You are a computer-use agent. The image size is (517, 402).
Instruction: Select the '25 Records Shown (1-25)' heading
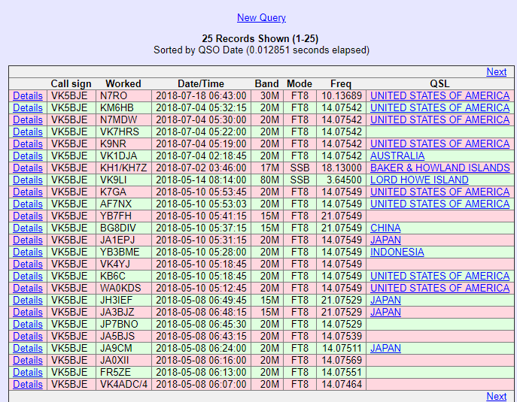[260, 38]
